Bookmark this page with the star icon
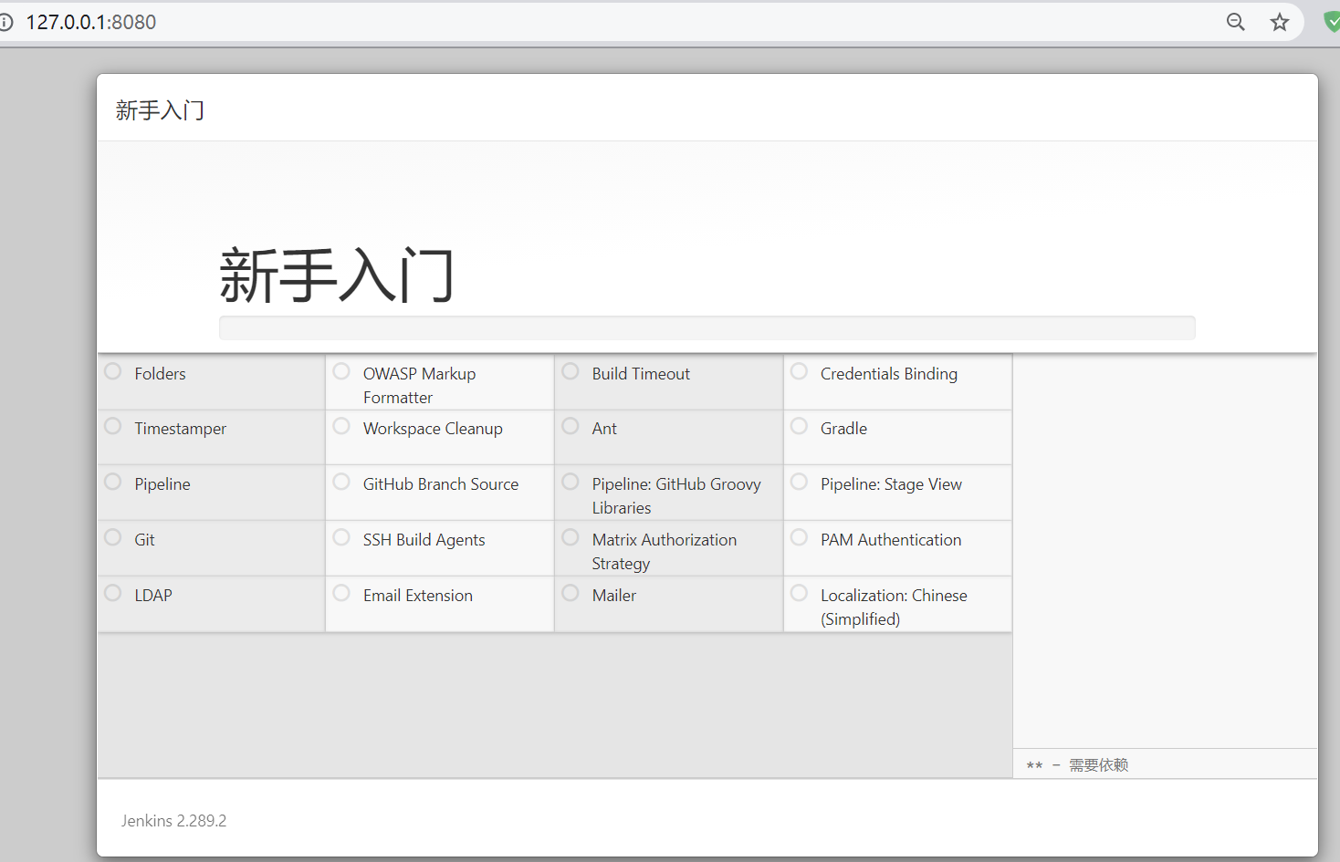The image size is (1340, 862). click(1280, 22)
